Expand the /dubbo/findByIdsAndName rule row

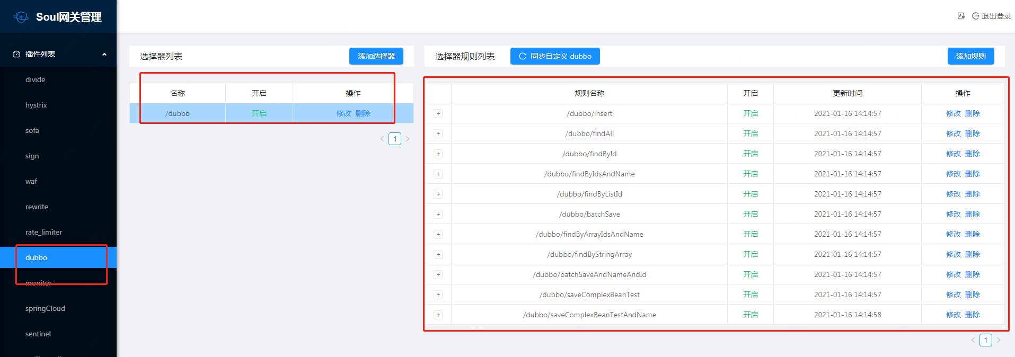point(438,174)
